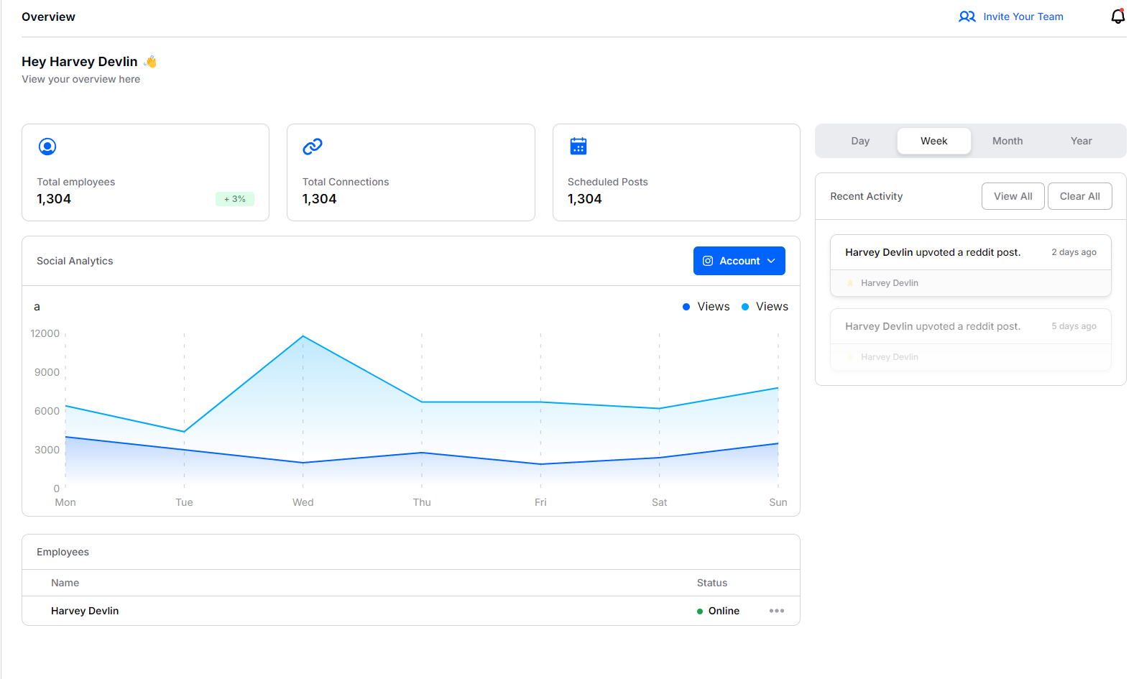Select the Week tab

[x=934, y=141]
